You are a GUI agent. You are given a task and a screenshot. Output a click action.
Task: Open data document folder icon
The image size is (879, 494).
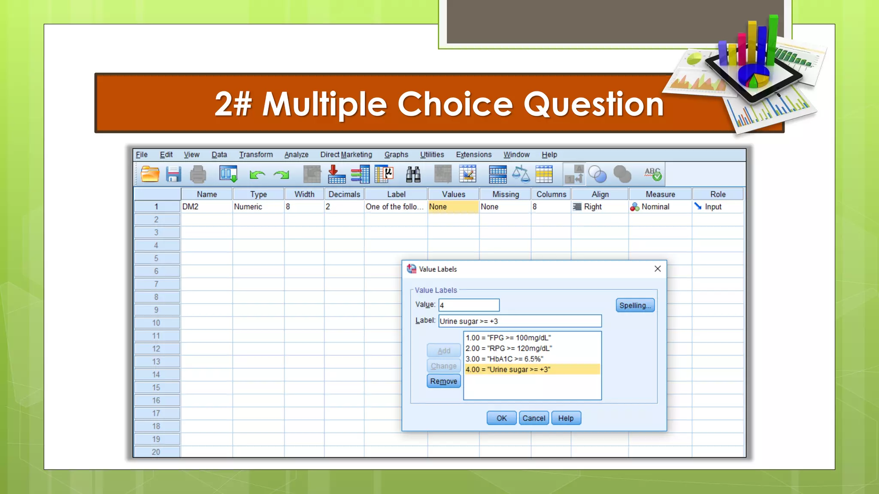(x=150, y=175)
